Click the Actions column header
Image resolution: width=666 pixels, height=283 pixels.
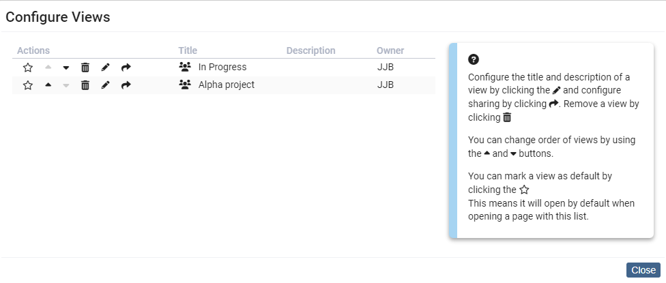click(x=33, y=50)
